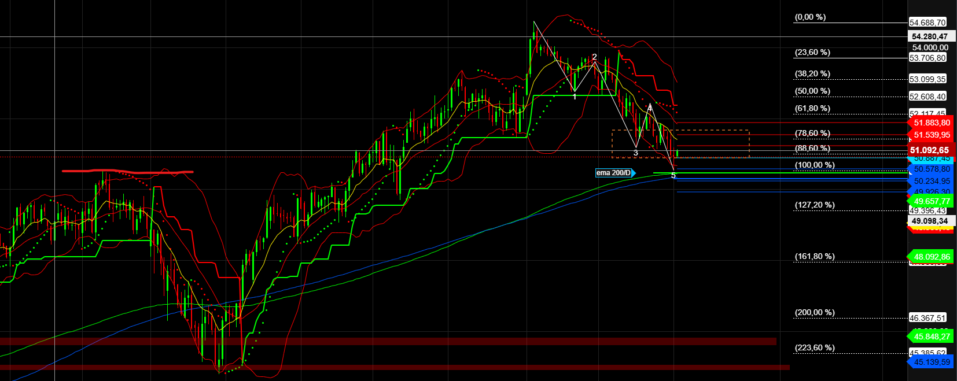Click the blue 50.578,80 price tag

click(x=930, y=169)
